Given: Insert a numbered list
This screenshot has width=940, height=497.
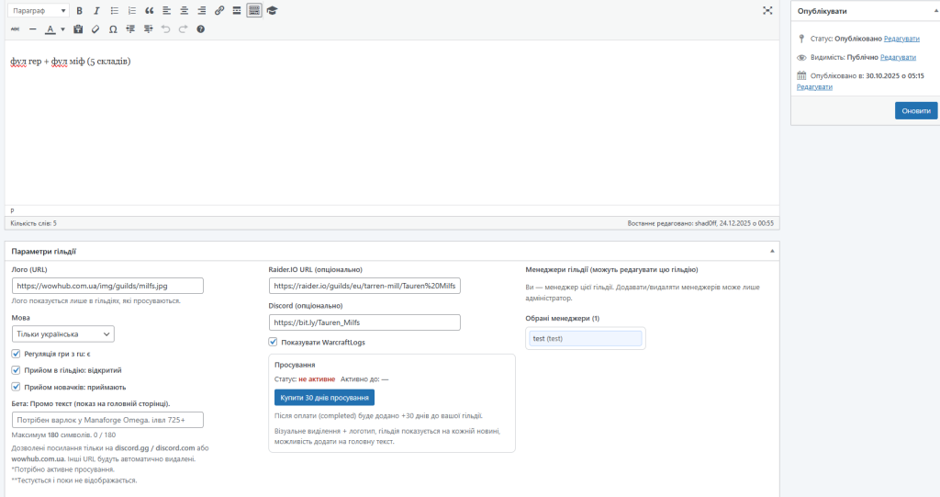Looking at the screenshot, I should pos(131,11).
